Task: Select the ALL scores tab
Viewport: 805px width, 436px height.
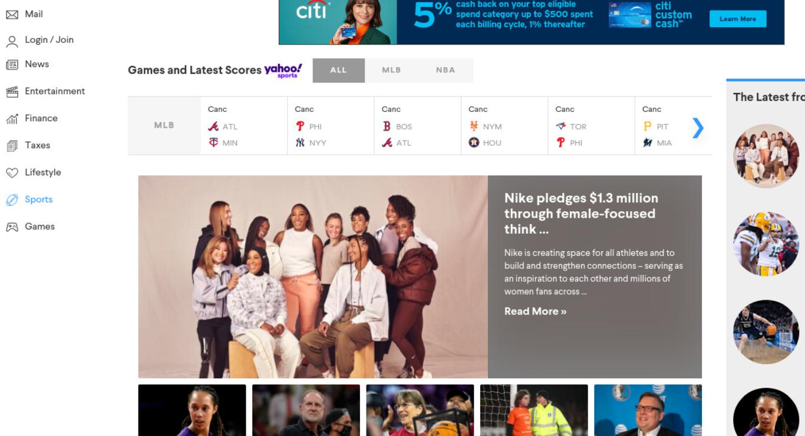Action: tap(338, 70)
